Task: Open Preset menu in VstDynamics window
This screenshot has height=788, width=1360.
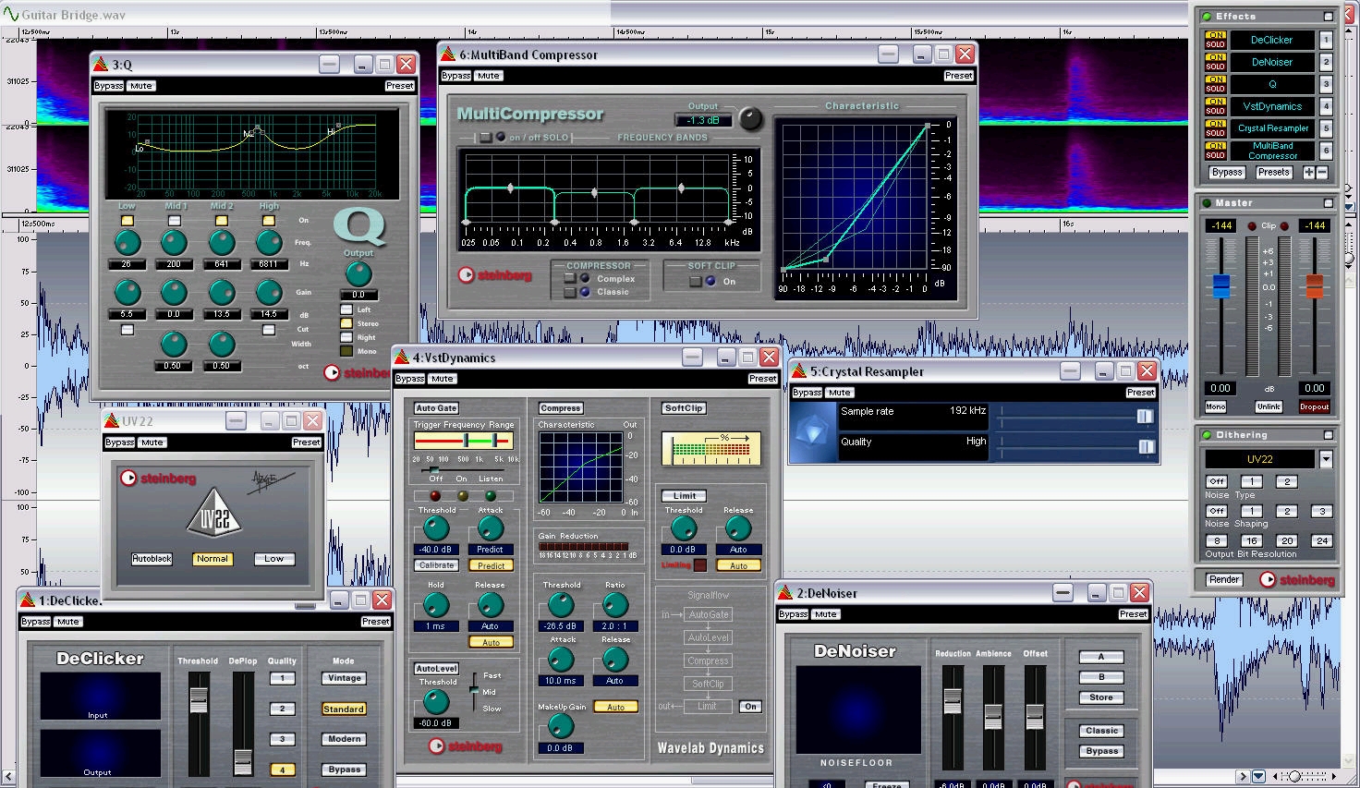Action: pyautogui.click(x=762, y=379)
